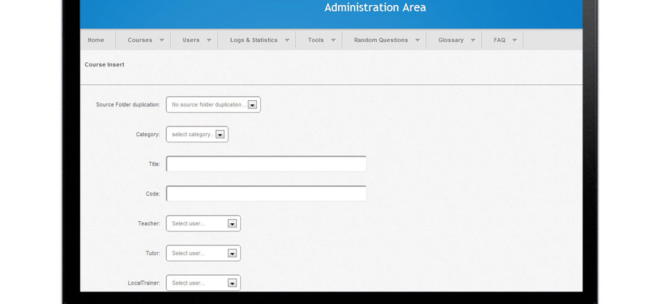
Task: Click the arrow next to FAQ
Action: click(514, 40)
